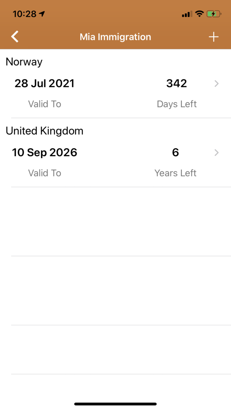Tap the back arrow icon
The height and width of the screenshot is (410, 231).
pyautogui.click(x=15, y=37)
